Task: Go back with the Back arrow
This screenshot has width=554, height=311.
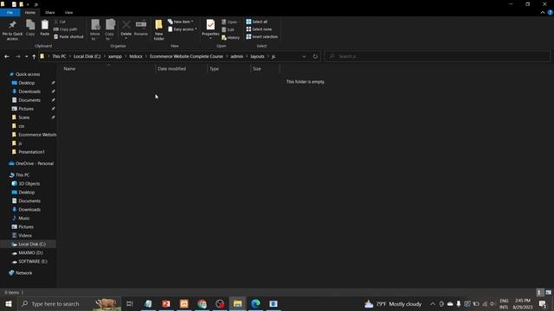Action: (x=7, y=56)
